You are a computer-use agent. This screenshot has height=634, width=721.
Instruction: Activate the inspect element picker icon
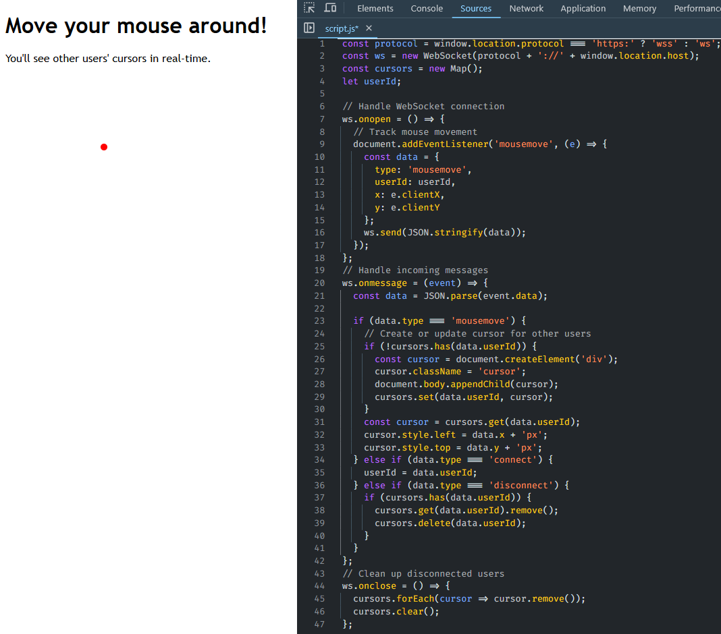(309, 8)
